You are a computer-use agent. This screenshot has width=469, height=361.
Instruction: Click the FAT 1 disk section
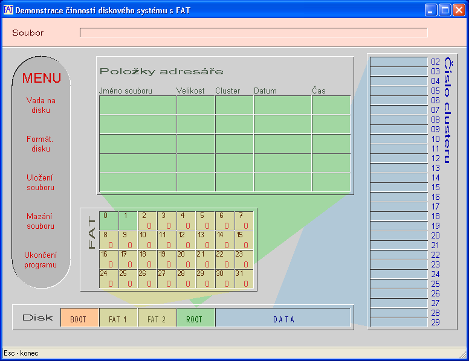(118, 318)
